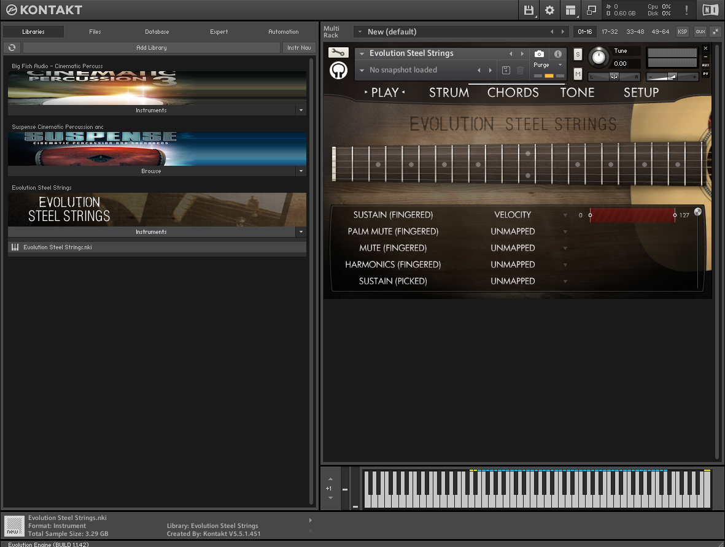725x547 pixels.
Task: Open the workspace layout icon
Action: [x=570, y=10]
